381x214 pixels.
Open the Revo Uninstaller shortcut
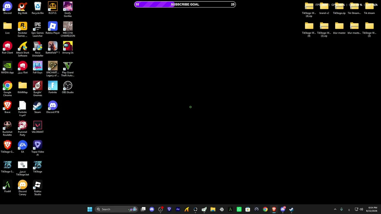[x=38, y=49]
